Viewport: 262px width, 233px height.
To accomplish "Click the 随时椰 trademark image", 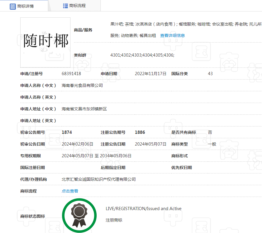I will pos(45,42).
